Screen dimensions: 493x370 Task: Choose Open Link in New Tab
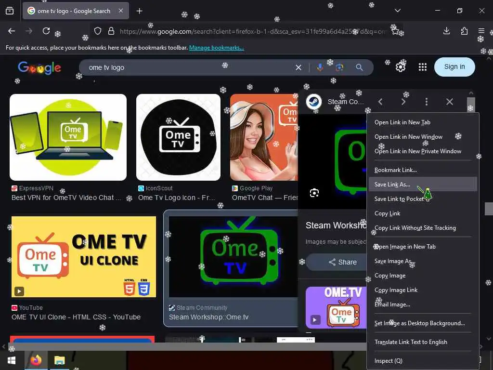[423, 122]
